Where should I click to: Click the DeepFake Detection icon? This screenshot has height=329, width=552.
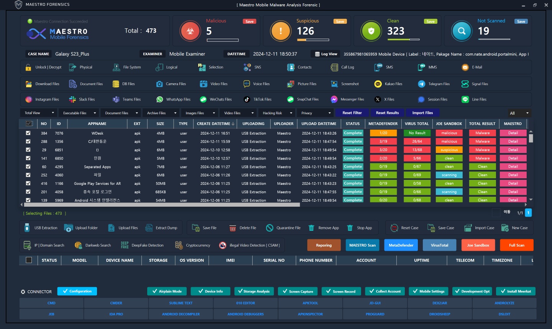pos(125,245)
